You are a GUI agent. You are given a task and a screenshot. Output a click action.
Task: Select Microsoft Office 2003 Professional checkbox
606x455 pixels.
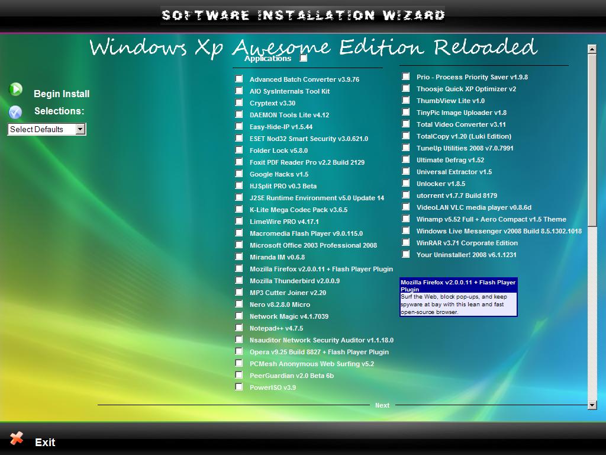click(x=239, y=245)
